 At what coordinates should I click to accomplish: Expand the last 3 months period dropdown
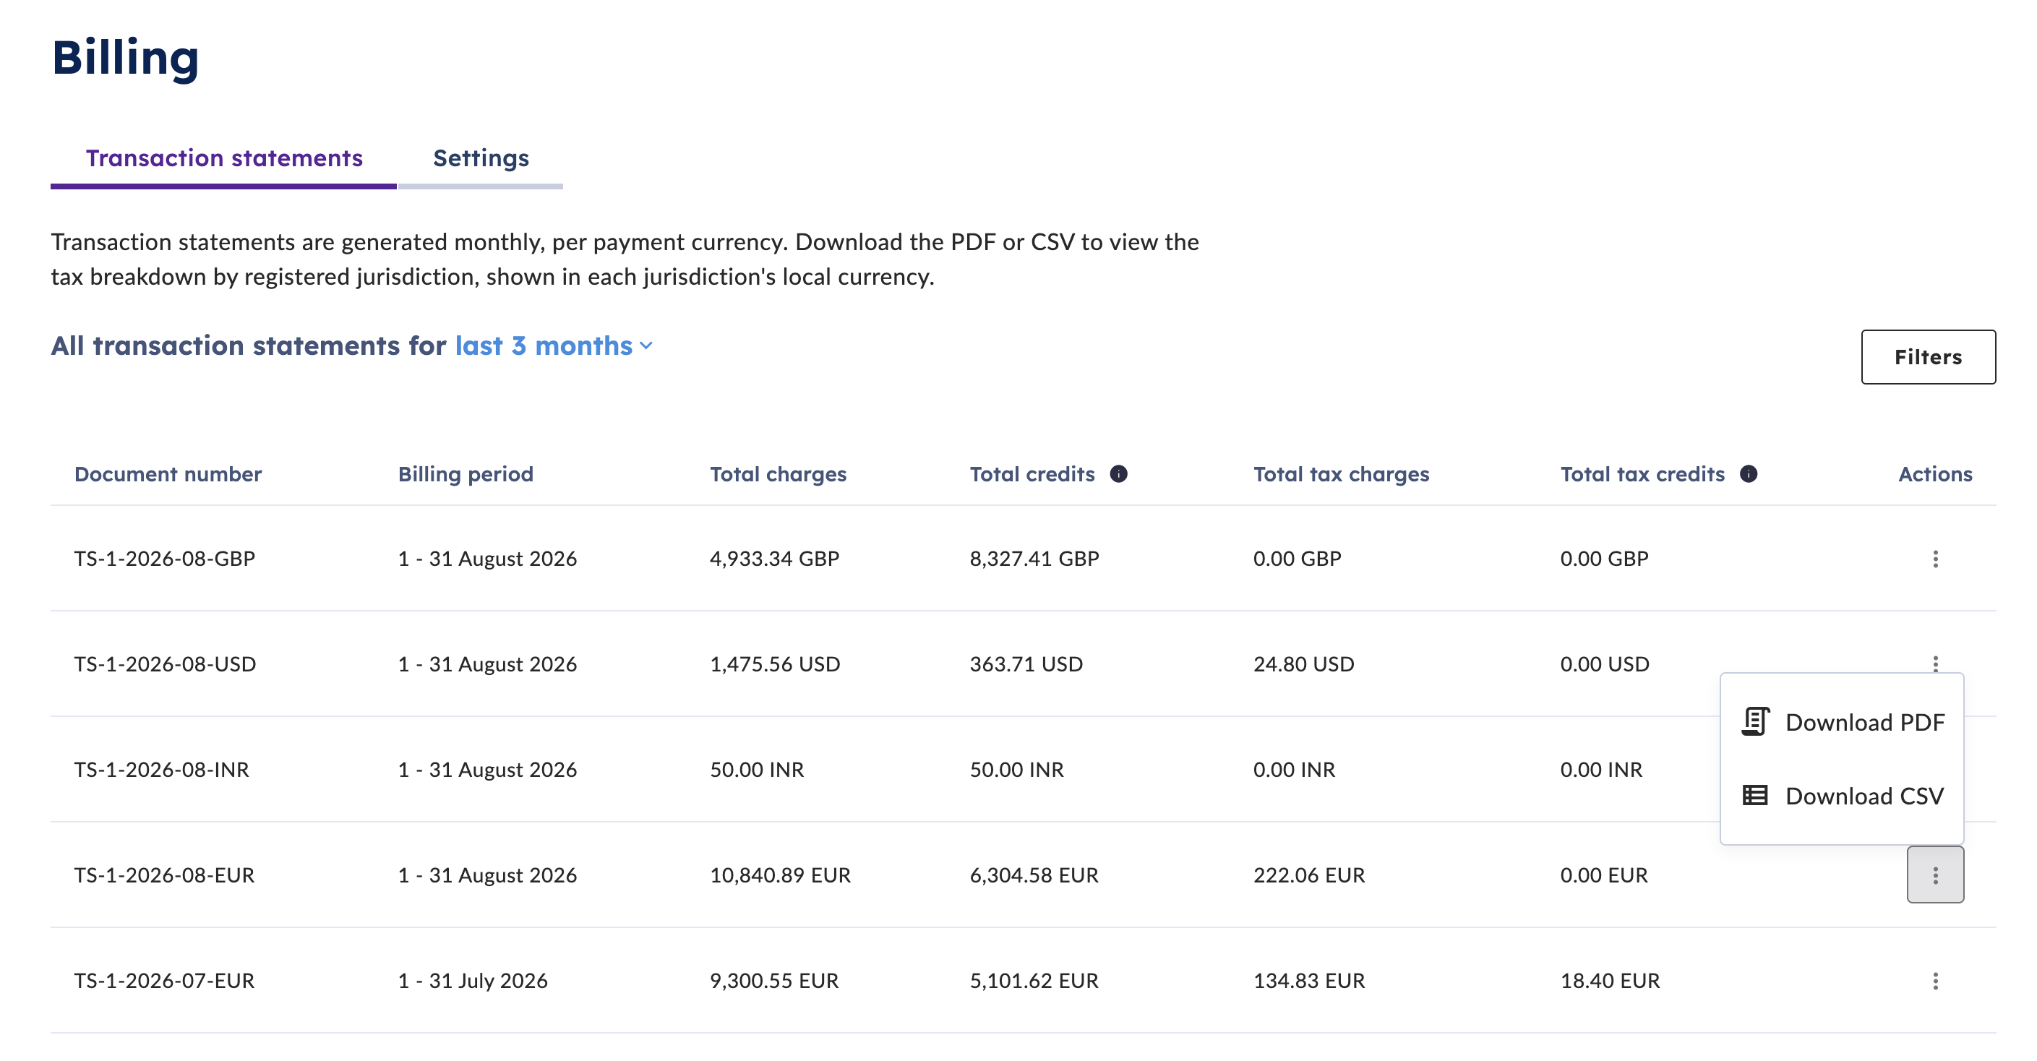[x=554, y=345]
